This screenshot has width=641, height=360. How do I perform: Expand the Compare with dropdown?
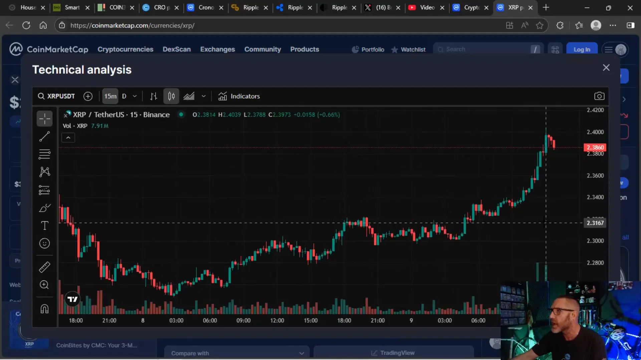237,353
